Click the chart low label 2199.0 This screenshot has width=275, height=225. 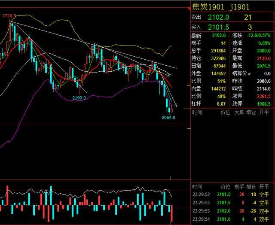[x=79, y=98]
